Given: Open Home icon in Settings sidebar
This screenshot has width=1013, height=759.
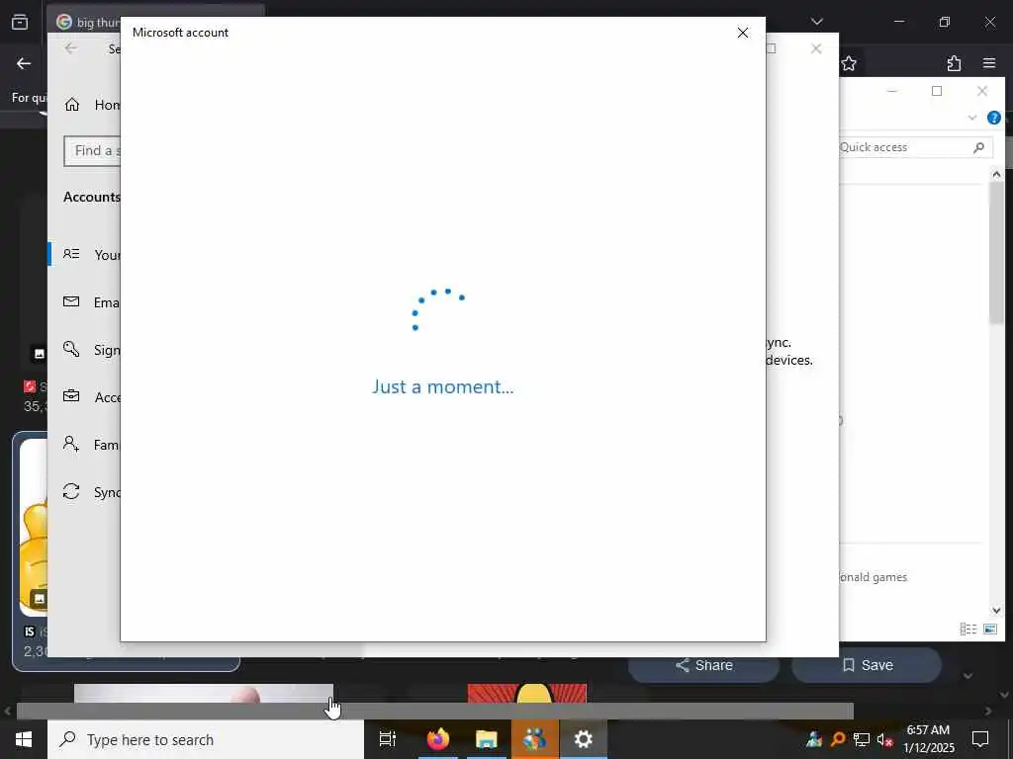Looking at the screenshot, I should click(x=71, y=105).
